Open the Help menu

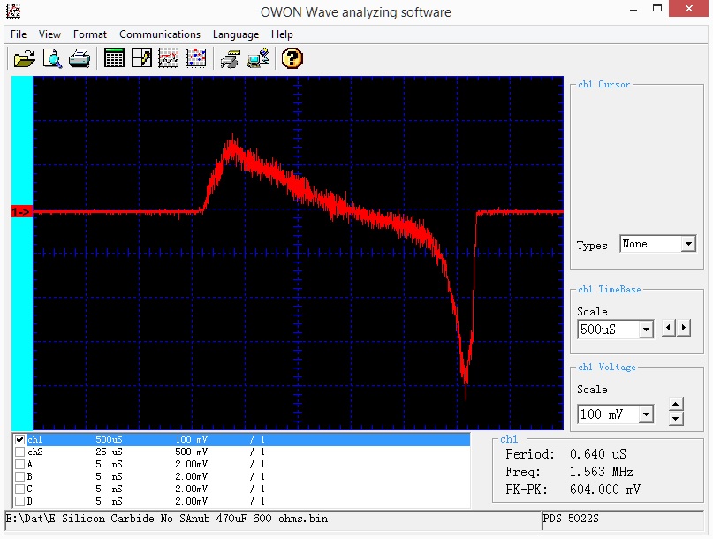coord(282,34)
